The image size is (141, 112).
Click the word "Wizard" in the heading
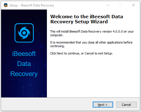point(99,22)
